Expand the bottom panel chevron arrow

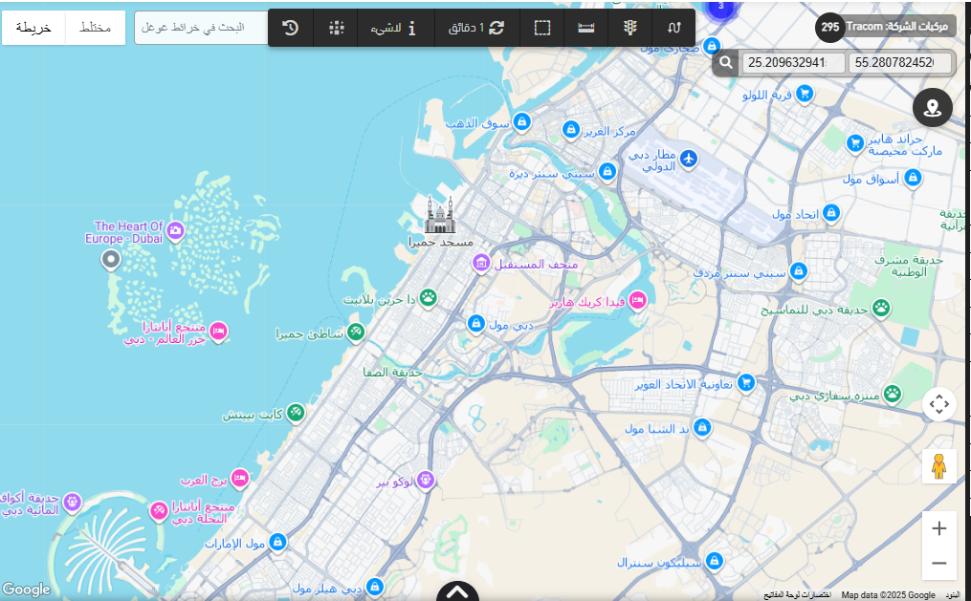pyautogui.click(x=457, y=592)
